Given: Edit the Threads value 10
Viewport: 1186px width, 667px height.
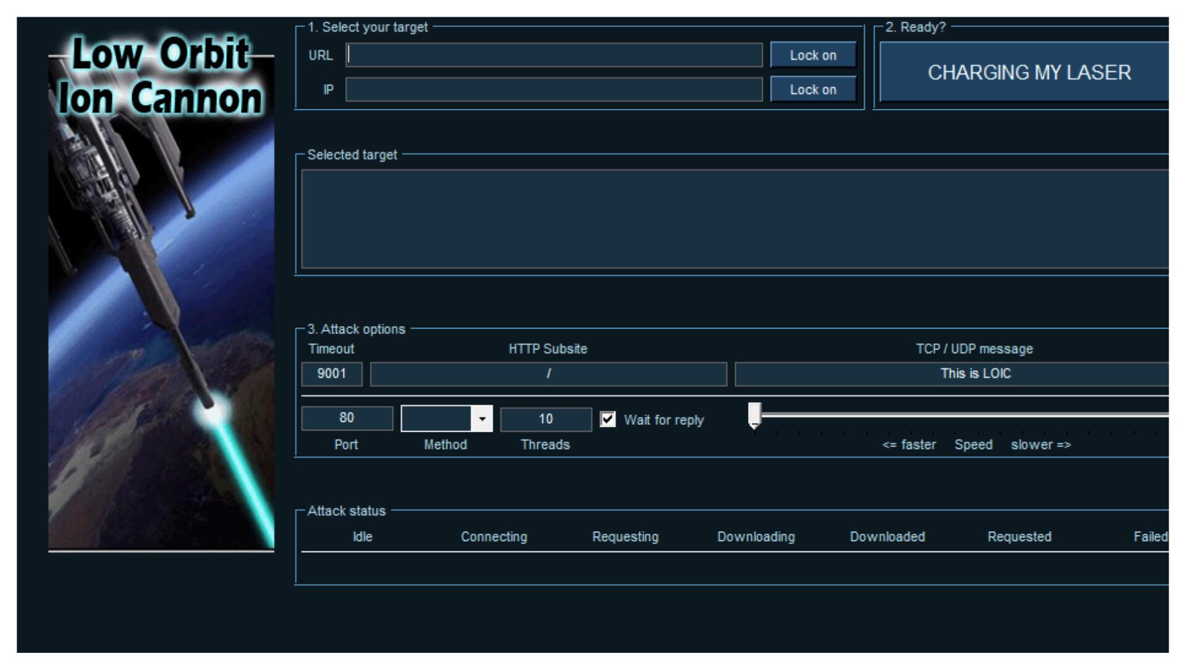Looking at the screenshot, I should point(545,419).
